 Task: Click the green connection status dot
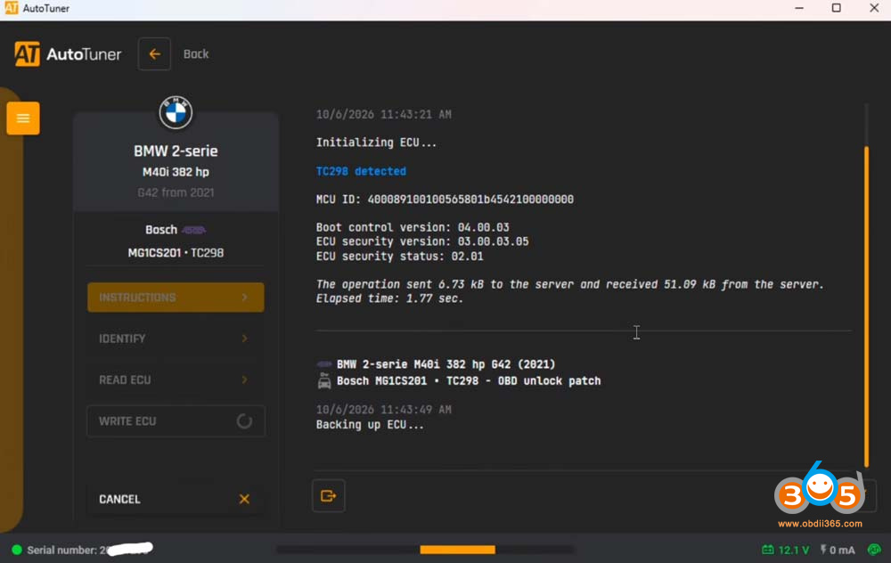pyautogui.click(x=16, y=550)
